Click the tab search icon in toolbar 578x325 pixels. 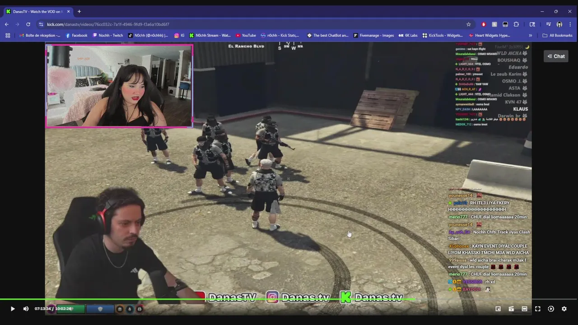tap(532, 24)
